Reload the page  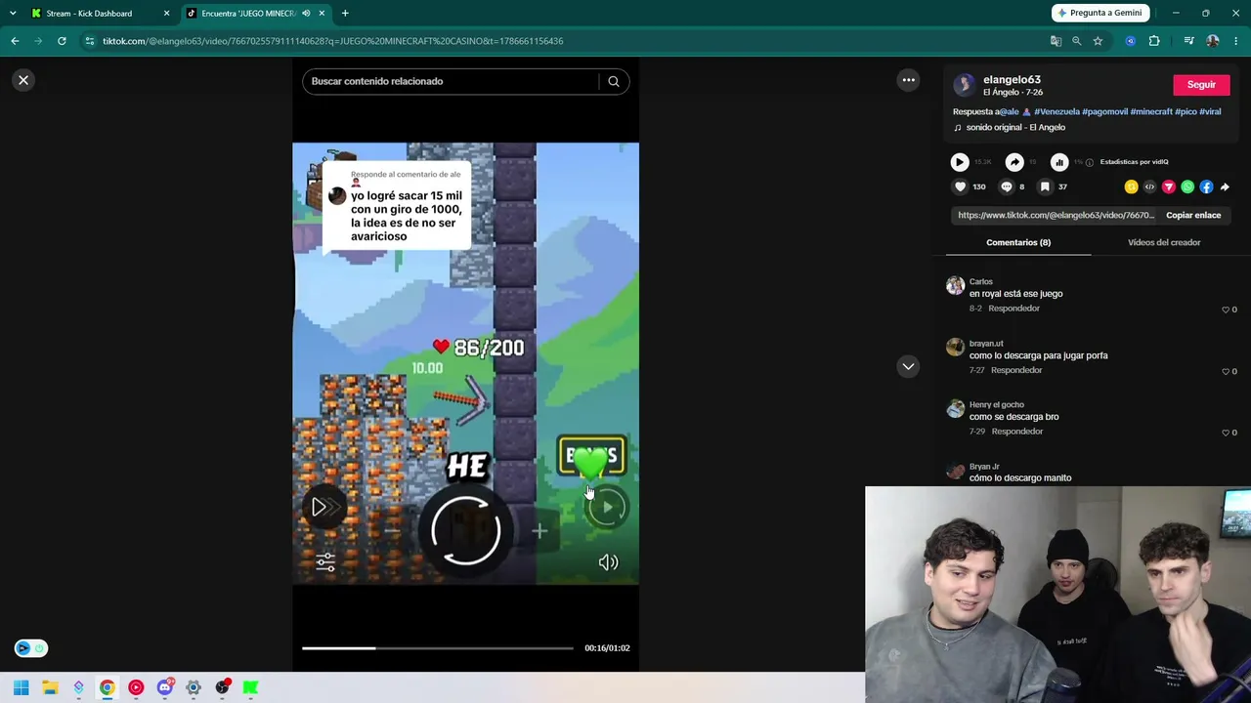click(x=62, y=41)
